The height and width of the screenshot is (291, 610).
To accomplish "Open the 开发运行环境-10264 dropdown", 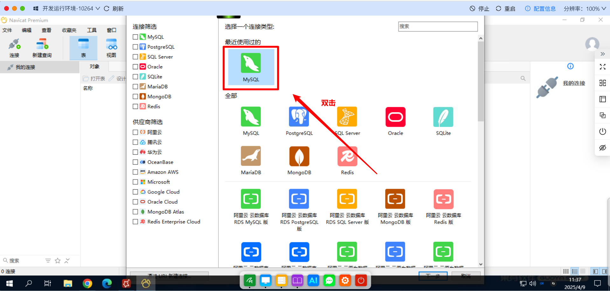I will 71,9.
